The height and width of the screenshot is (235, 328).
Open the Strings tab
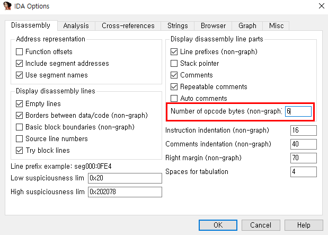(178, 26)
